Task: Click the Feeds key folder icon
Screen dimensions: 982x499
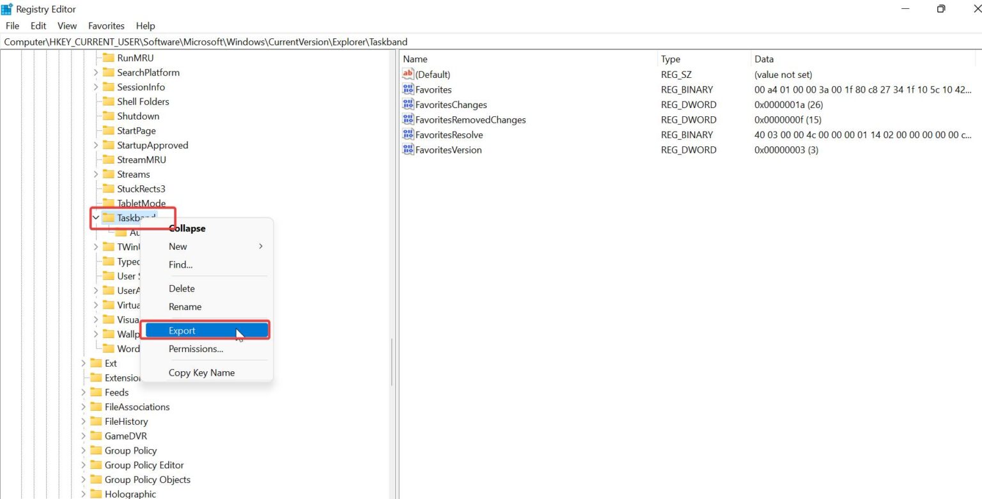Action: point(97,392)
